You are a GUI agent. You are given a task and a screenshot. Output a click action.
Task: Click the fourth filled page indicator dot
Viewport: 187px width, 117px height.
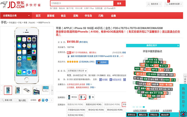[144, 107]
